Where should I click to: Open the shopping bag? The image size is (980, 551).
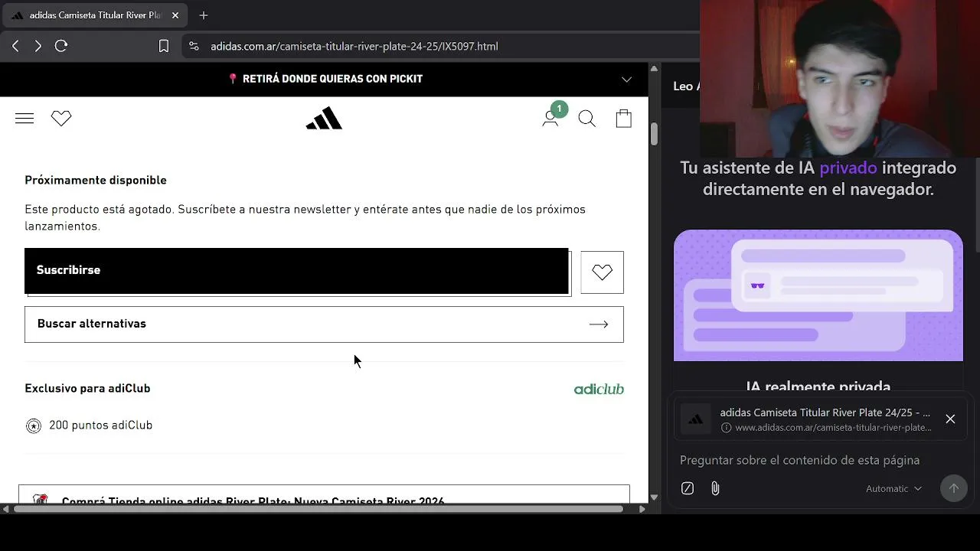pos(623,118)
